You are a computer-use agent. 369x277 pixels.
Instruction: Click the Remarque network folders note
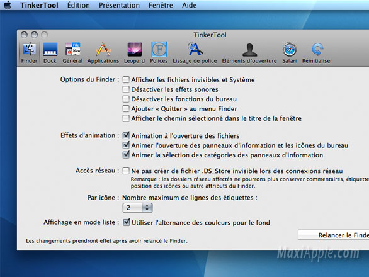[x=250, y=183]
